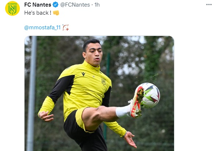Click the player's white sock
Viewport: 218px width, 151px height.
(123, 111)
